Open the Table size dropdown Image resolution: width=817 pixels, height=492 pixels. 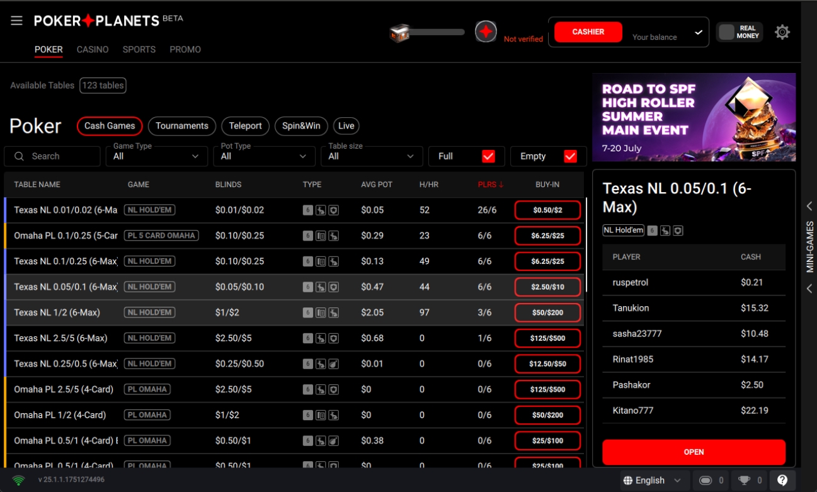[x=372, y=156]
